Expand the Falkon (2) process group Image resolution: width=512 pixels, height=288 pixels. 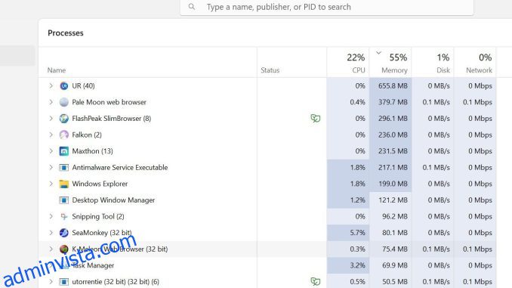[x=51, y=135]
